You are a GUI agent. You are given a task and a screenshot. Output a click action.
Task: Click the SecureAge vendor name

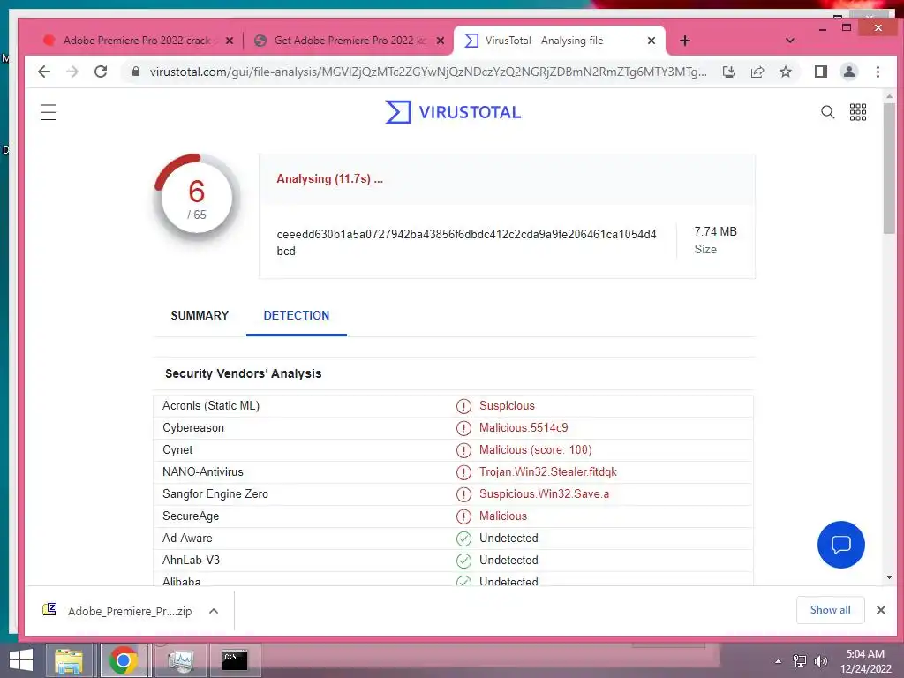(x=191, y=516)
